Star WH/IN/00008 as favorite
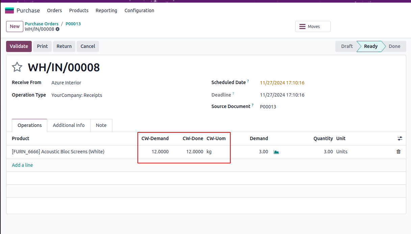Screen dimensions: 411x234 tap(17, 67)
